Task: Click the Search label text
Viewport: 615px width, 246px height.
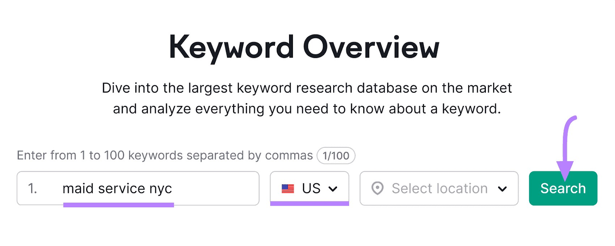Action: pos(563,188)
